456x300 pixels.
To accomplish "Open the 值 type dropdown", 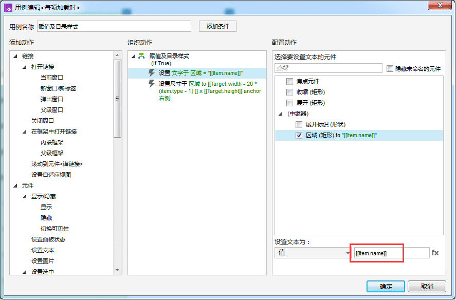I will click(313, 253).
